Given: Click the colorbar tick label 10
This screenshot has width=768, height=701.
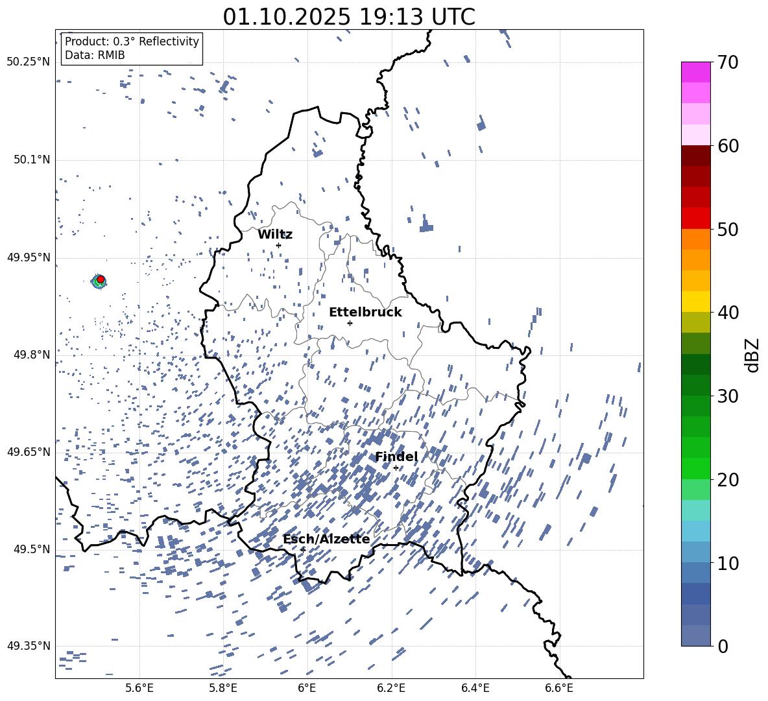Looking at the screenshot, I should click(x=728, y=563).
